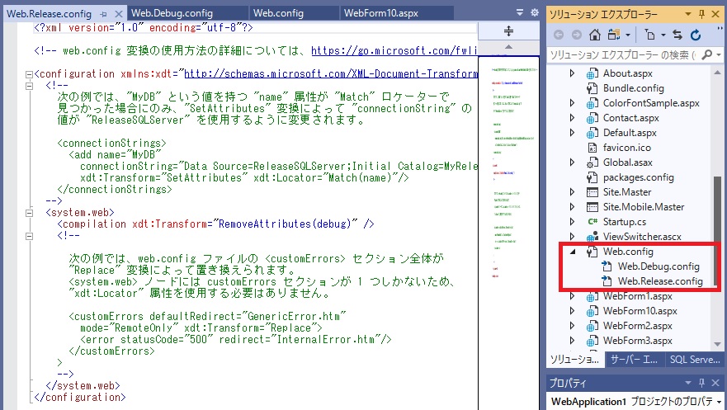Click the Home icon in Solution Explorer toolbar
This screenshot has height=410, width=727.
595,35
